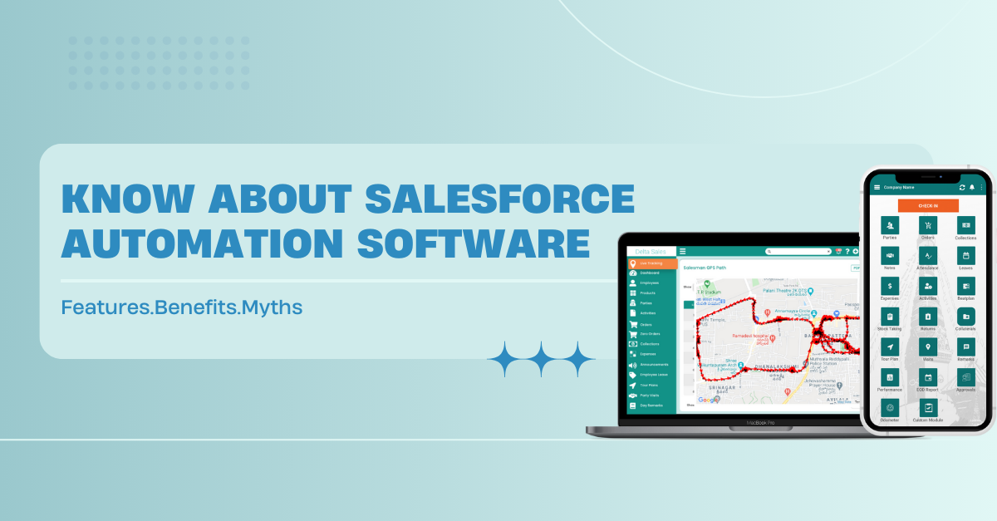997x521 pixels.
Task: Open the EOD Report icon
Action: pyautogui.click(x=928, y=376)
